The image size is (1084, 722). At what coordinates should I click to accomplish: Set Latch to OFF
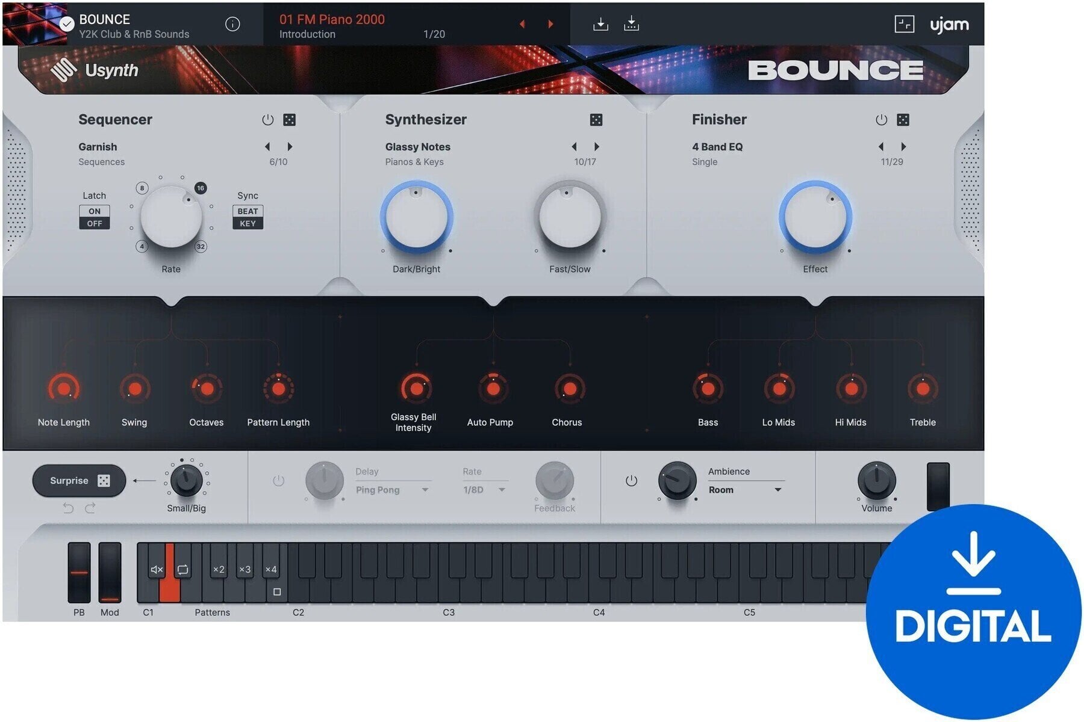(95, 223)
